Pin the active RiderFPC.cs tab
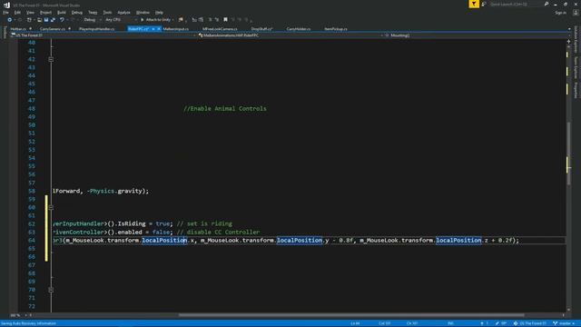This screenshot has width=581, height=327. (153, 28)
